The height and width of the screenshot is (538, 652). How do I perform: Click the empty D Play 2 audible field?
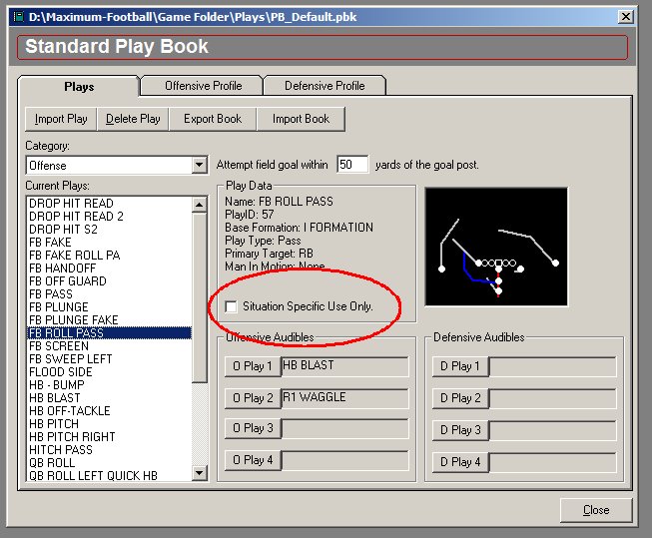tap(552, 398)
